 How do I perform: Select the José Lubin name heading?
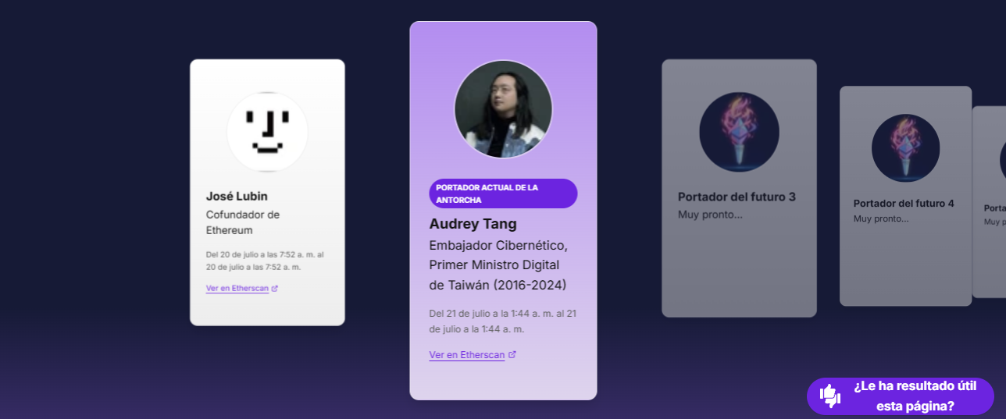click(x=237, y=196)
